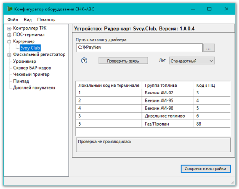The width and height of the screenshot is (239, 189).
Task: Expand the Контроллер ТРК tree node
Action: tap(9, 29)
